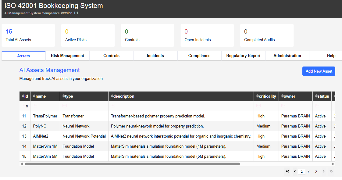The height and width of the screenshot is (180, 342).
Task: Sort assets by the type column arrow
Action: (64, 96)
